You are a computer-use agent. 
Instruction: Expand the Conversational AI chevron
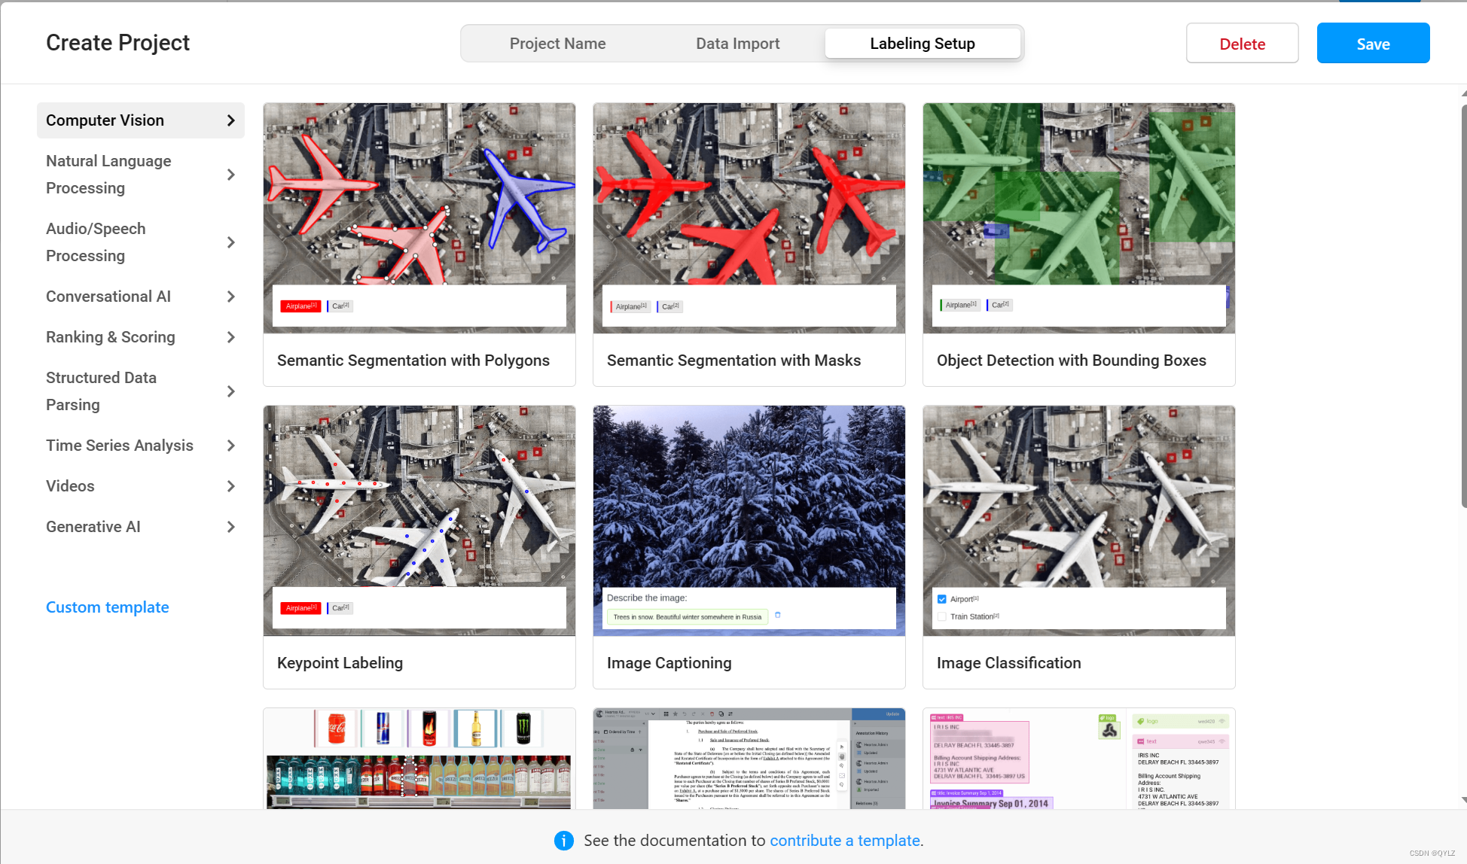[x=231, y=297]
